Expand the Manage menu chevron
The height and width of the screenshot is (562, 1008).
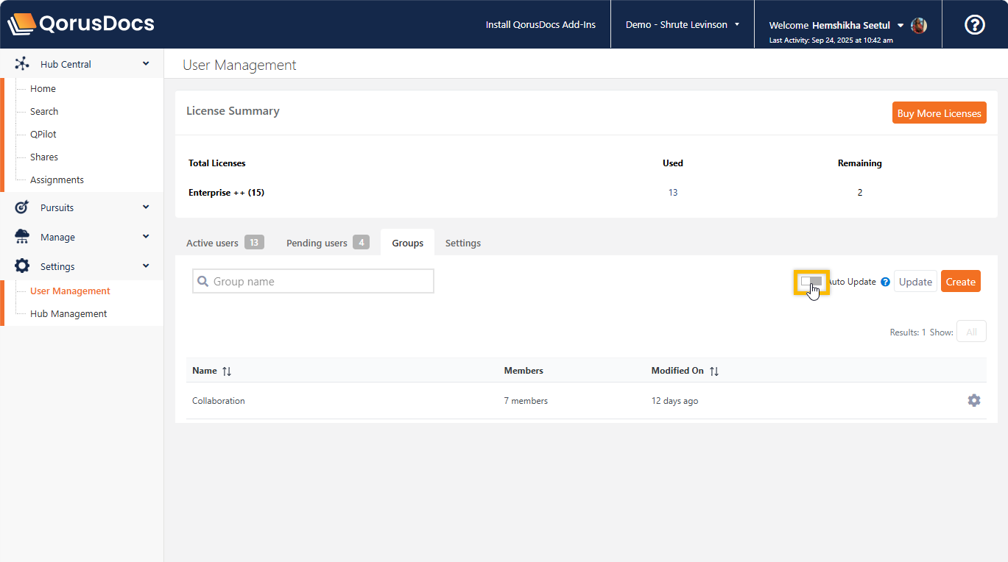click(x=146, y=237)
